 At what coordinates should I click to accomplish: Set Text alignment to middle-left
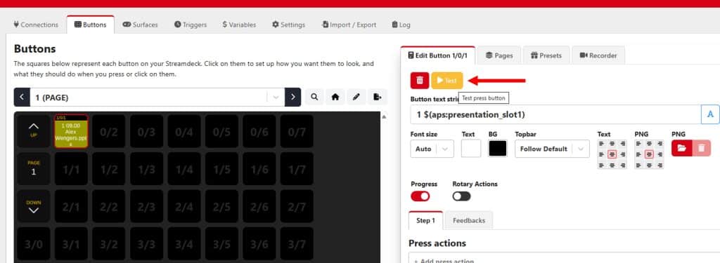(x=601, y=154)
